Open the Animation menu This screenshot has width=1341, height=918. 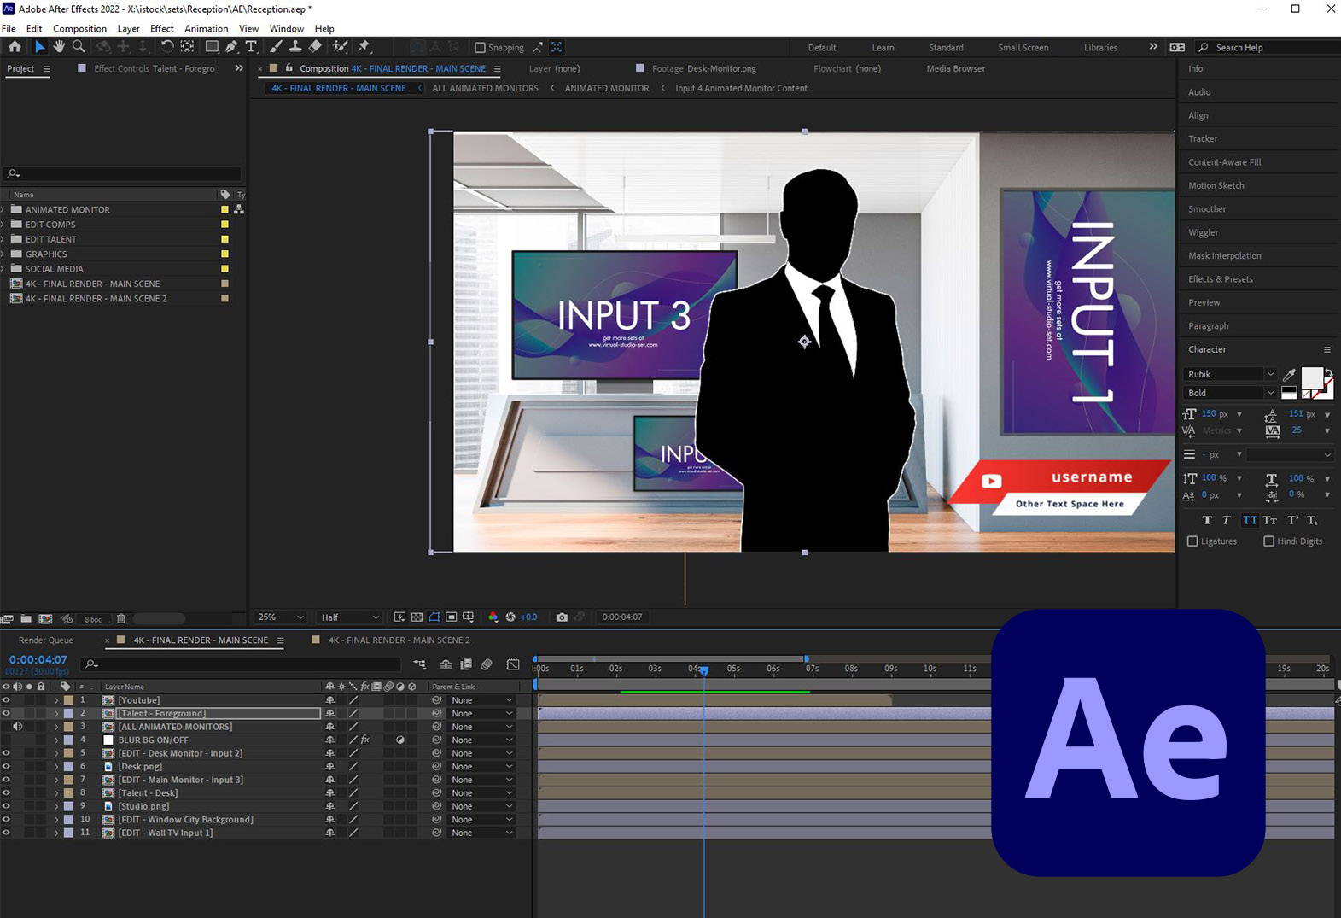[206, 28]
